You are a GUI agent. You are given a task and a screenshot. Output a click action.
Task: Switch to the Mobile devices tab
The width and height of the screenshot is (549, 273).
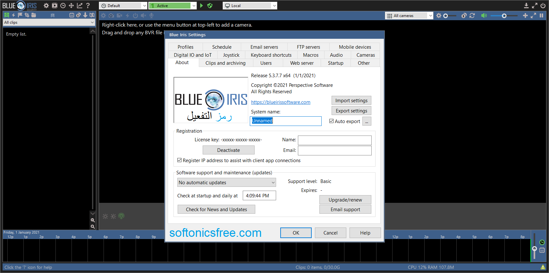click(355, 47)
